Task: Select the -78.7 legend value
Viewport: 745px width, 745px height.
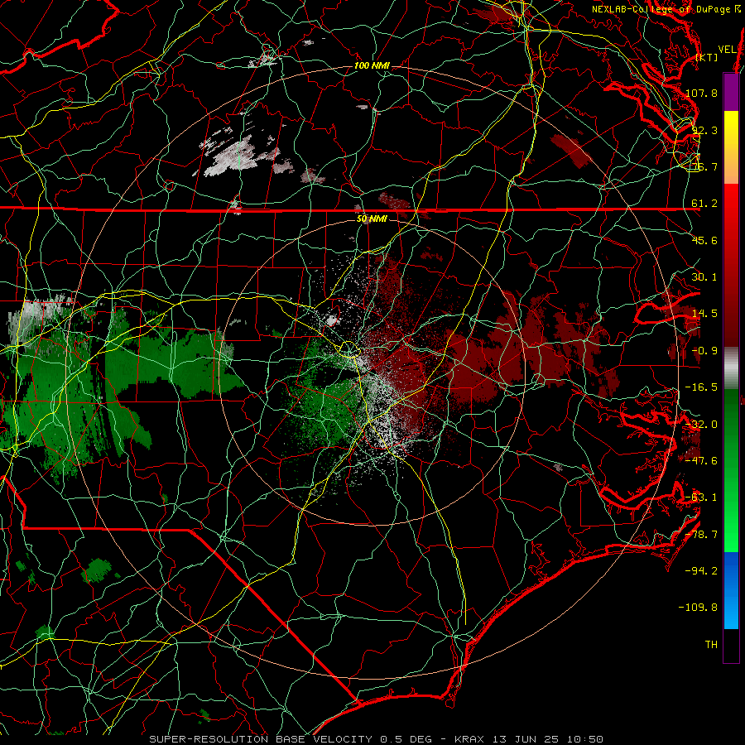Action: click(701, 534)
